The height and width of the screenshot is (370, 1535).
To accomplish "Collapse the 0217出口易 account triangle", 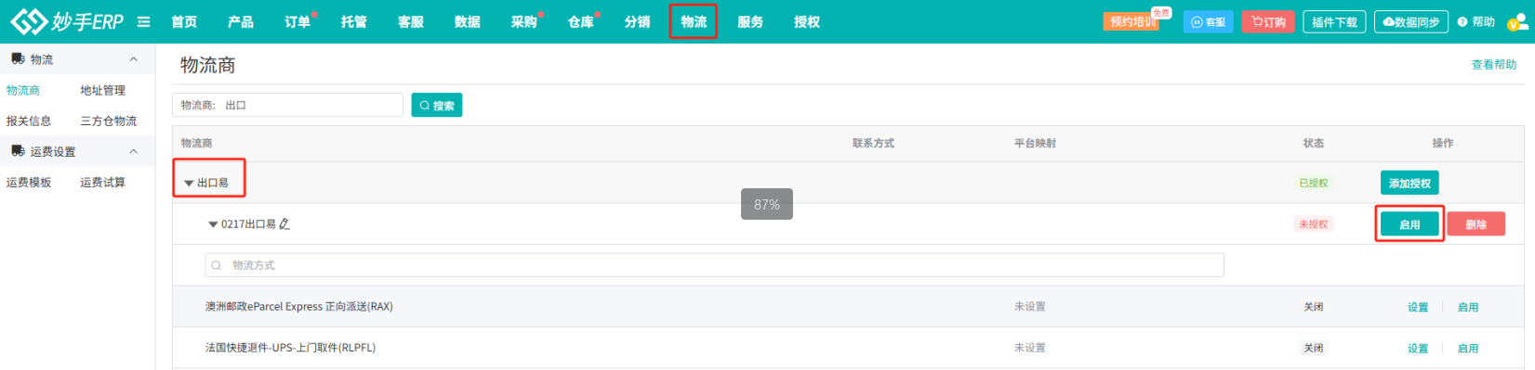I will click(213, 224).
